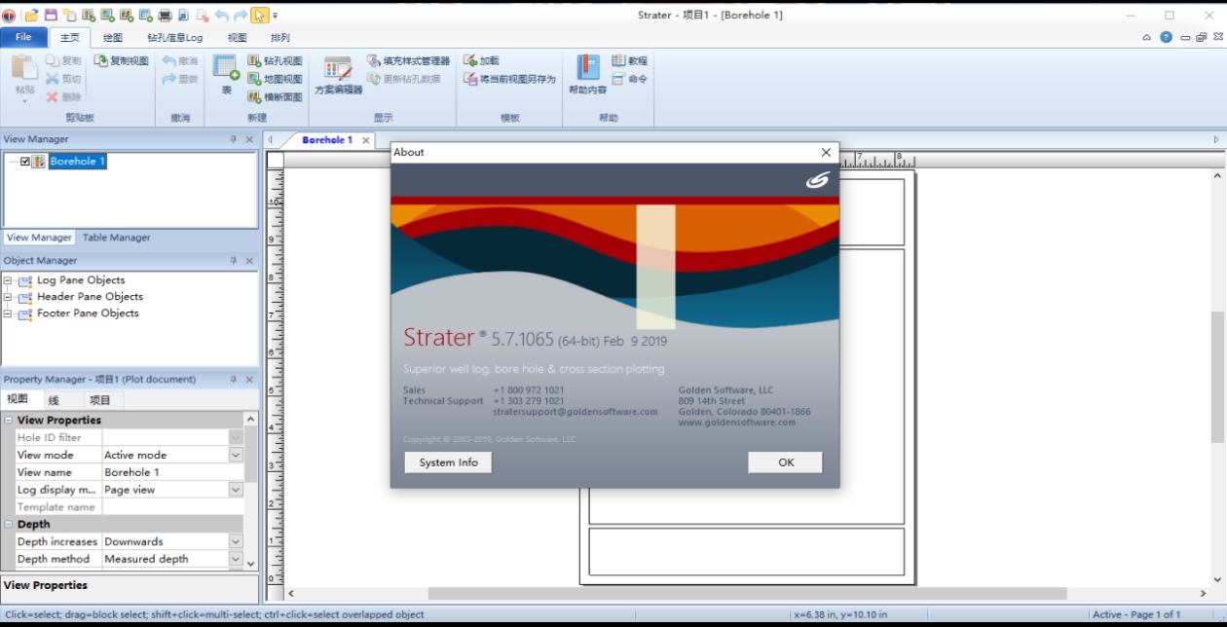The image size is (1227, 627).
Task: Expand Footer Pane Objects node
Action: tap(8, 313)
